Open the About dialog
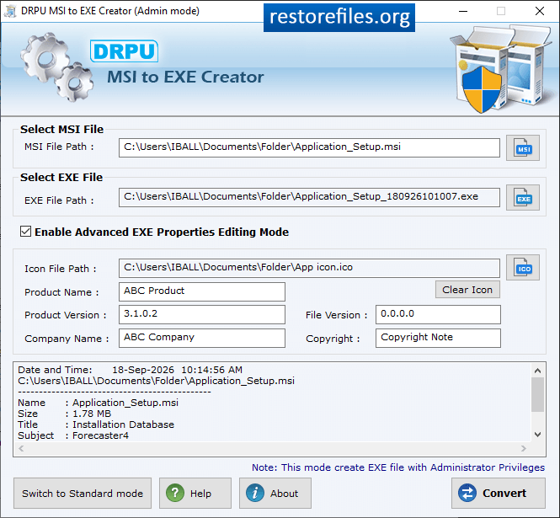The width and height of the screenshot is (560, 518). point(275,493)
